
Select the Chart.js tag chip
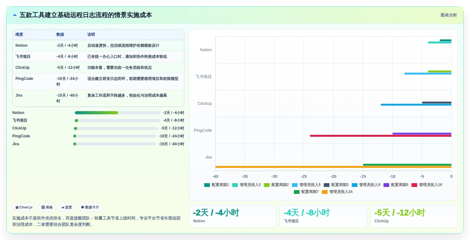(24, 207)
